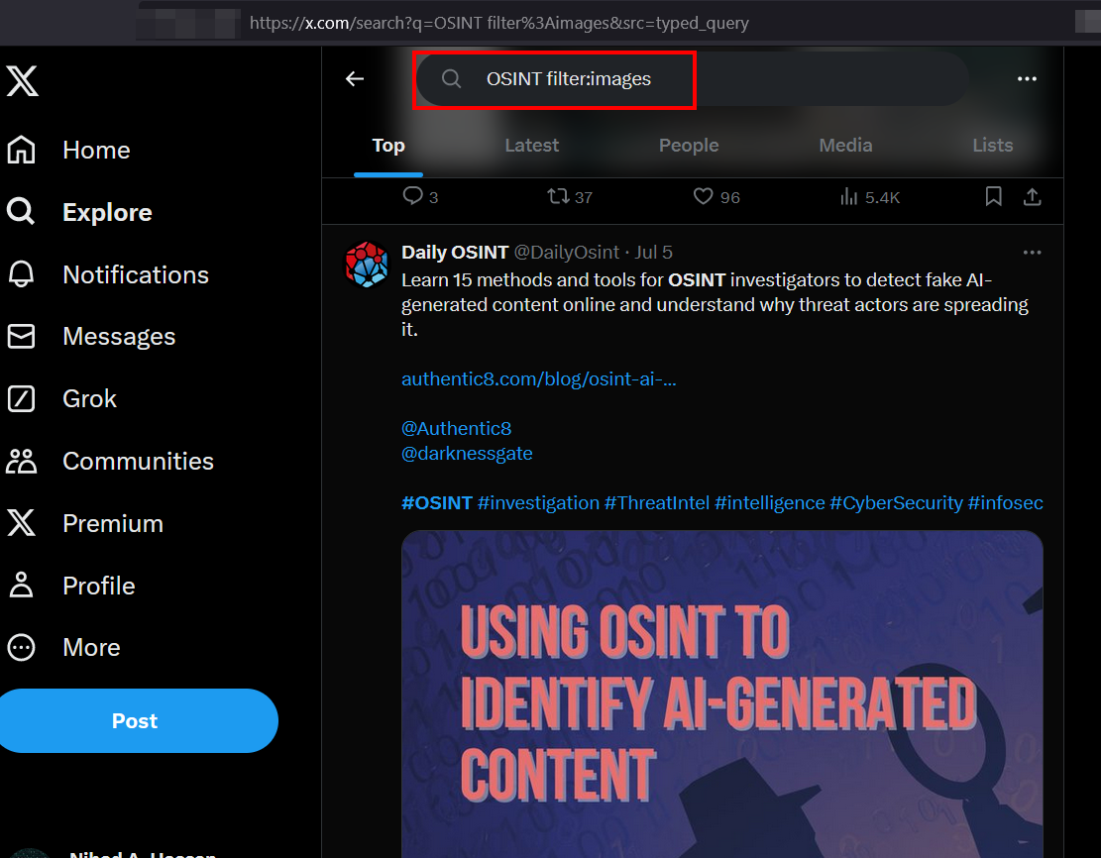Switch to the Media tab

click(x=845, y=146)
